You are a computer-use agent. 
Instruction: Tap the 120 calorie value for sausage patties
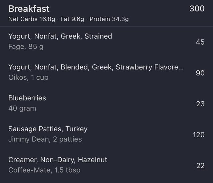point(199,135)
